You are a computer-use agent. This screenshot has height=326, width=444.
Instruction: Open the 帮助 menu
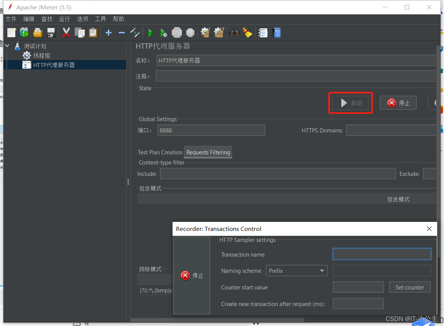[x=119, y=19]
